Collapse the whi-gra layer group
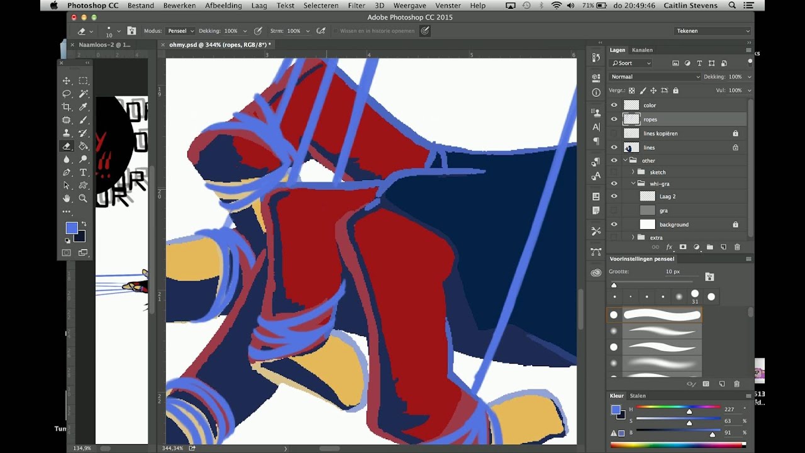The height and width of the screenshot is (453, 805). coord(633,184)
